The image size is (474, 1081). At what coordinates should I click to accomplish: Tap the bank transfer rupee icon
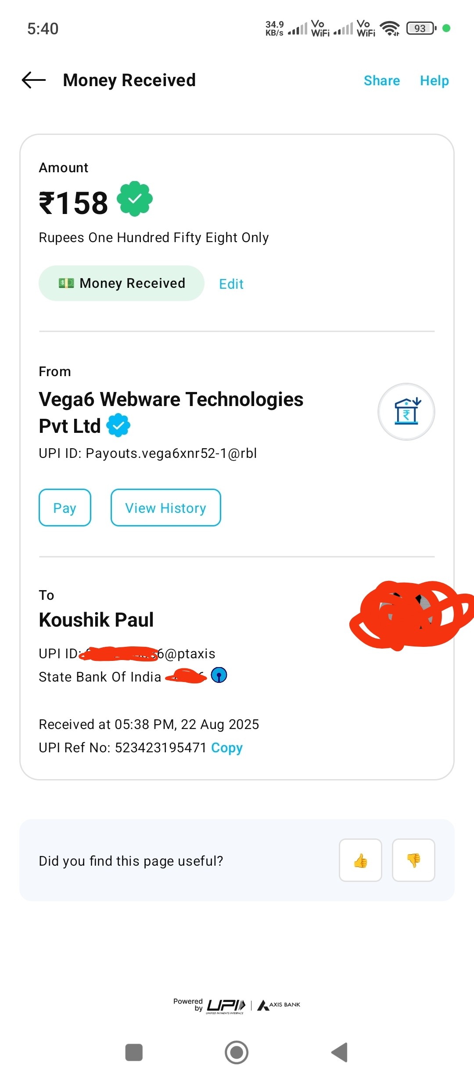tap(406, 412)
